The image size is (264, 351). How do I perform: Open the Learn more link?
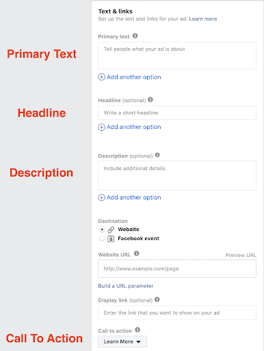coord(203,19)
